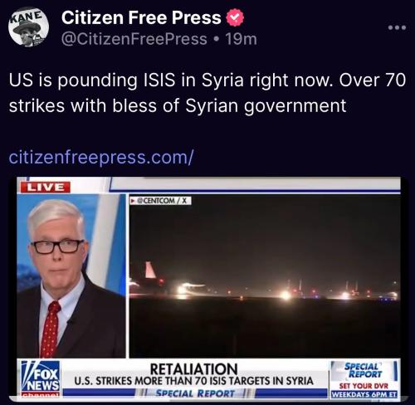This screenshot has width=415, height=405.
Task: Click the Citizen Free Press display name
Action: click(x=141, y=17)
